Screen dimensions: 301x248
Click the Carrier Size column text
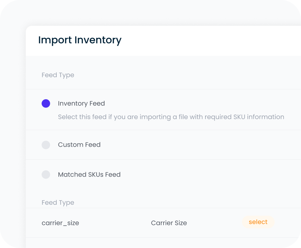(x=169, y=223)
